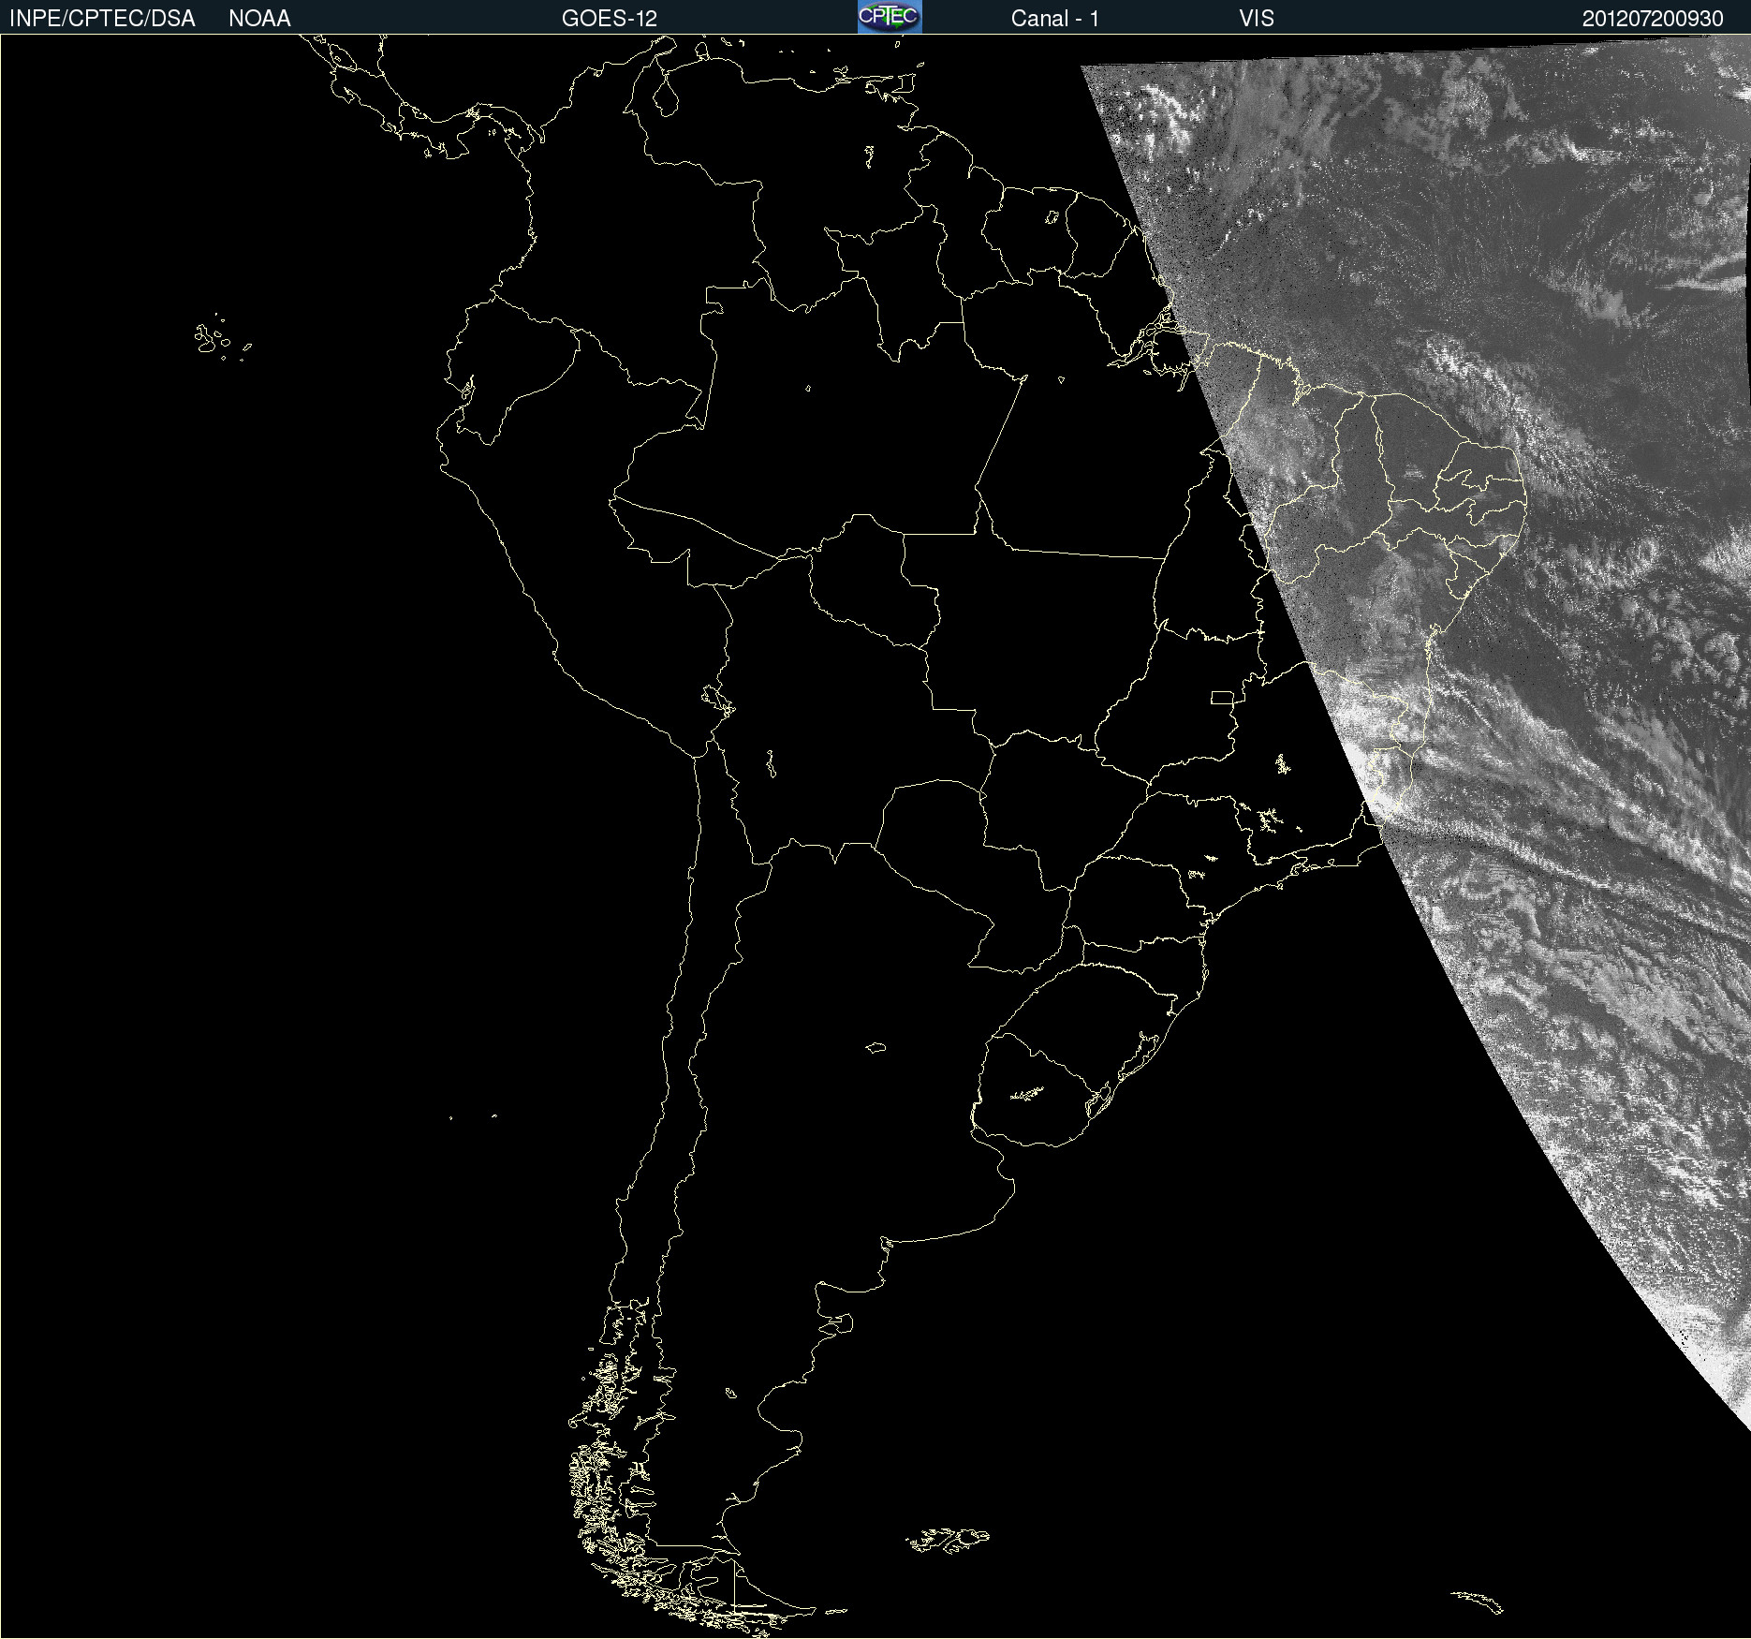Click the CPTEC logo in header
1751x1639 pixels.
[890, 17]
